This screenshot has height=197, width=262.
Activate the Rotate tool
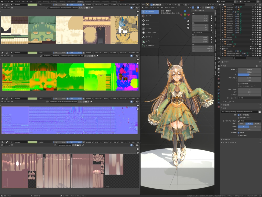click(x=143, y=24)
